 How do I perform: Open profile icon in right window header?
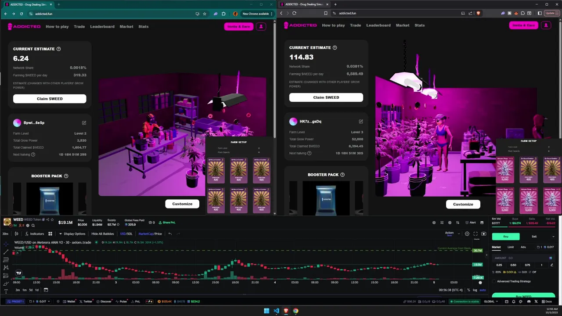546,25
